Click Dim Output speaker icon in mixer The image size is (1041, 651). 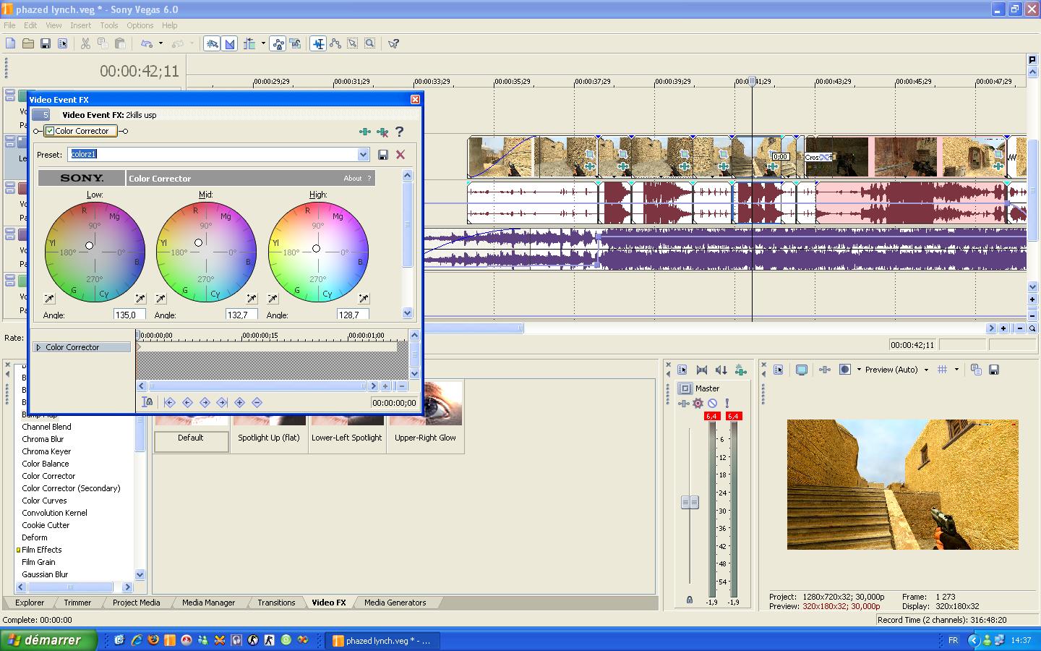721,370
